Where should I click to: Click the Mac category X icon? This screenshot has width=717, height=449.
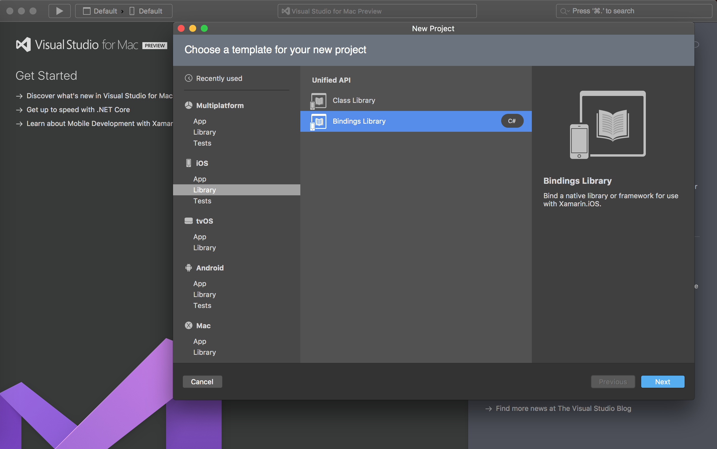click(x=189, y=325)
